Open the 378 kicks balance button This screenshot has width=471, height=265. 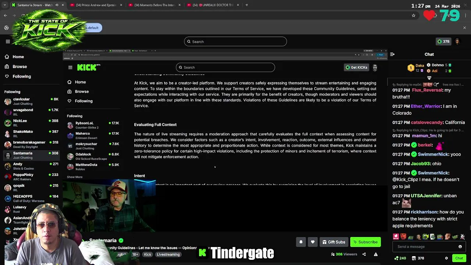(443, 42)
